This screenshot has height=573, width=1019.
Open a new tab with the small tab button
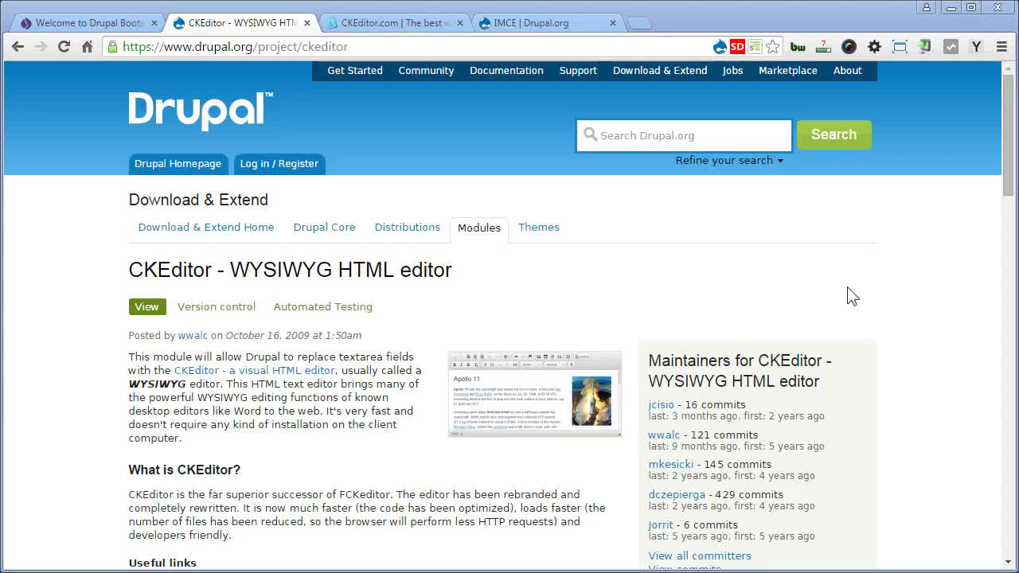click(639, 24)
